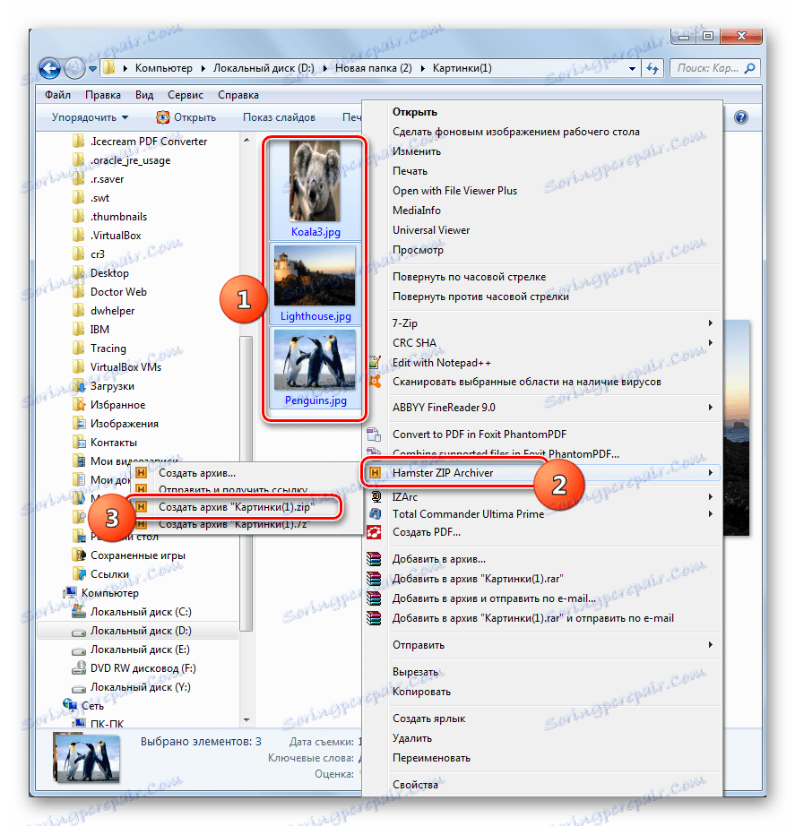Click the search magnifier icon
The height and width of the screenshot is (826, 795).
[x=749, y=68]
